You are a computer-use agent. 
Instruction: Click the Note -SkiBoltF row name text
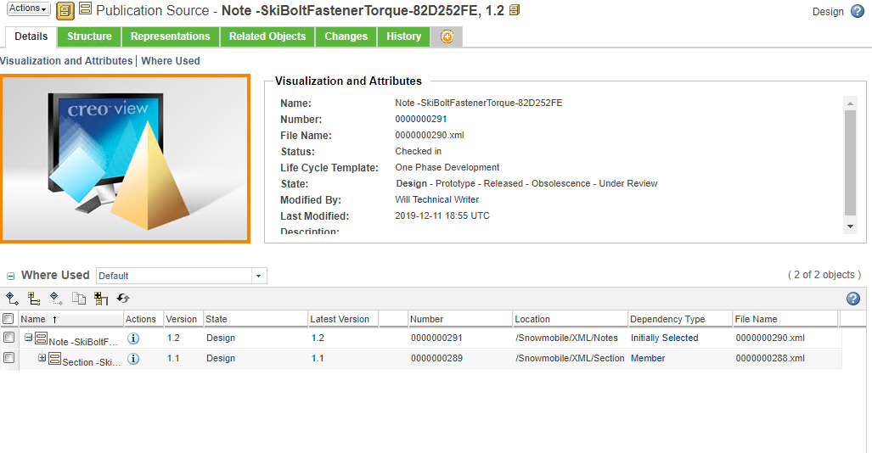pos(83,342)
